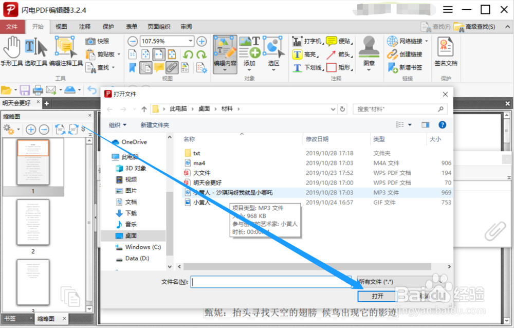Click the Undo arrow in quick toolbar
514x328 pixels.
click(92, 90)
